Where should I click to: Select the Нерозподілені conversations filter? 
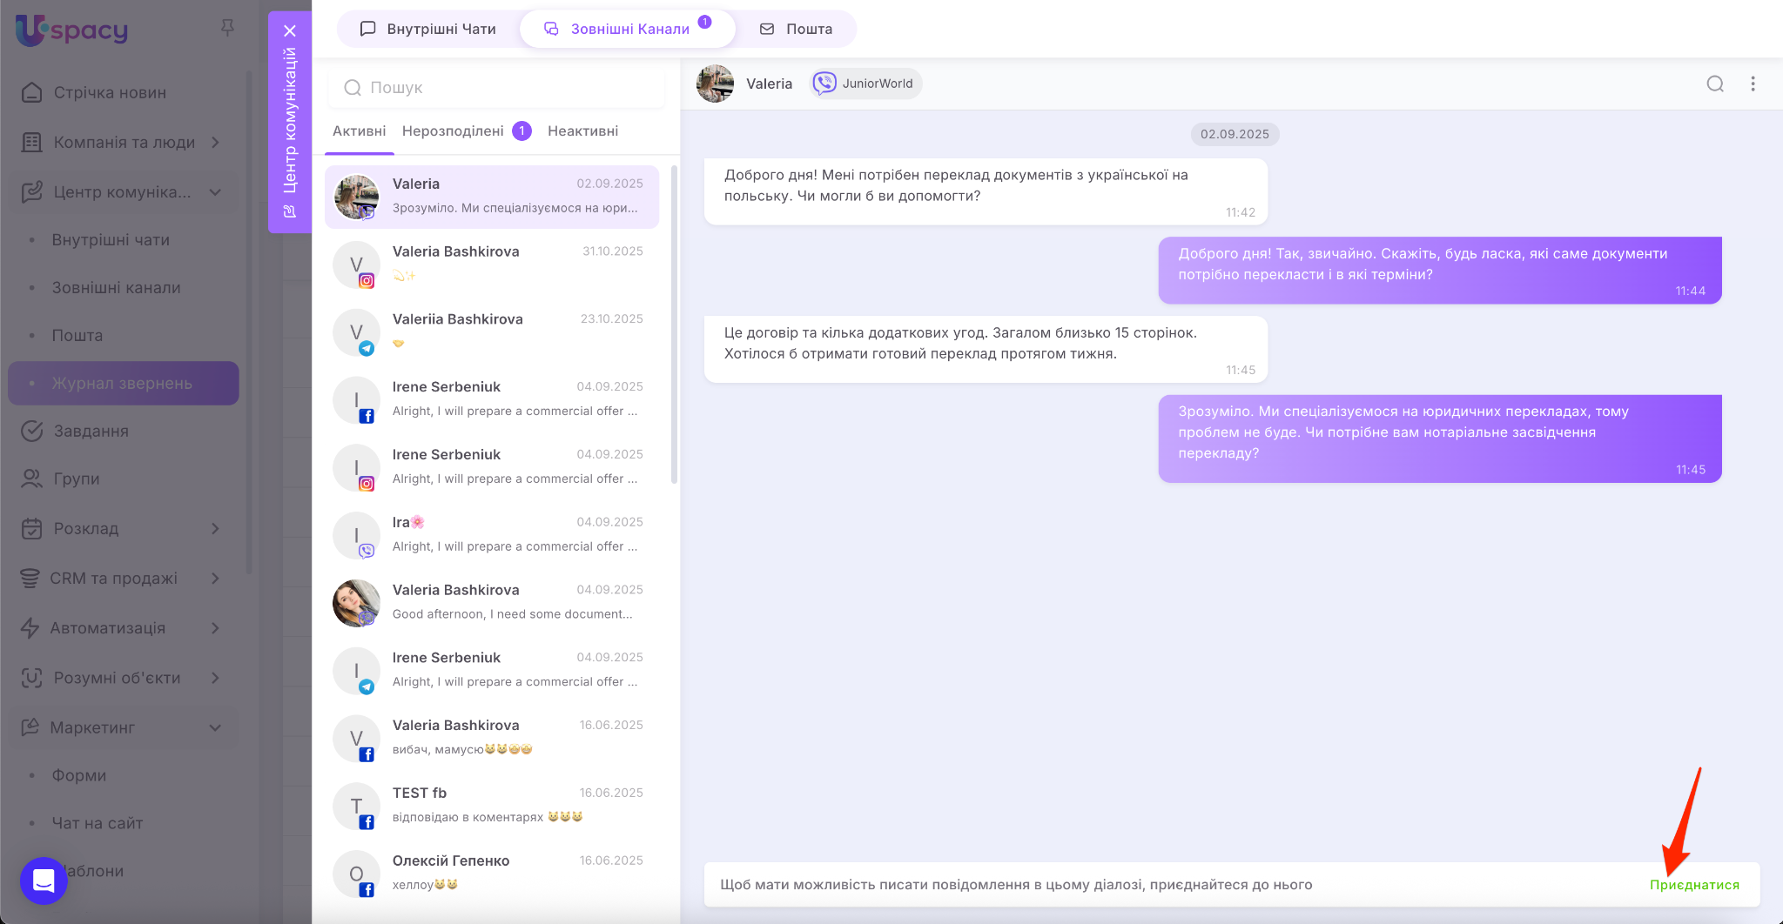click(x=453, y=131)
